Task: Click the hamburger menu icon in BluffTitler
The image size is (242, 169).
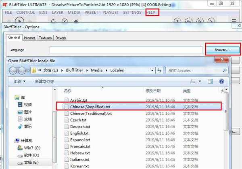Action: (x=234, y=21)
